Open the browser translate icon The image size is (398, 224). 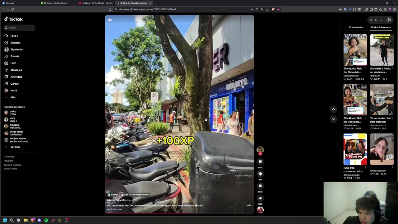coord(262,9)
